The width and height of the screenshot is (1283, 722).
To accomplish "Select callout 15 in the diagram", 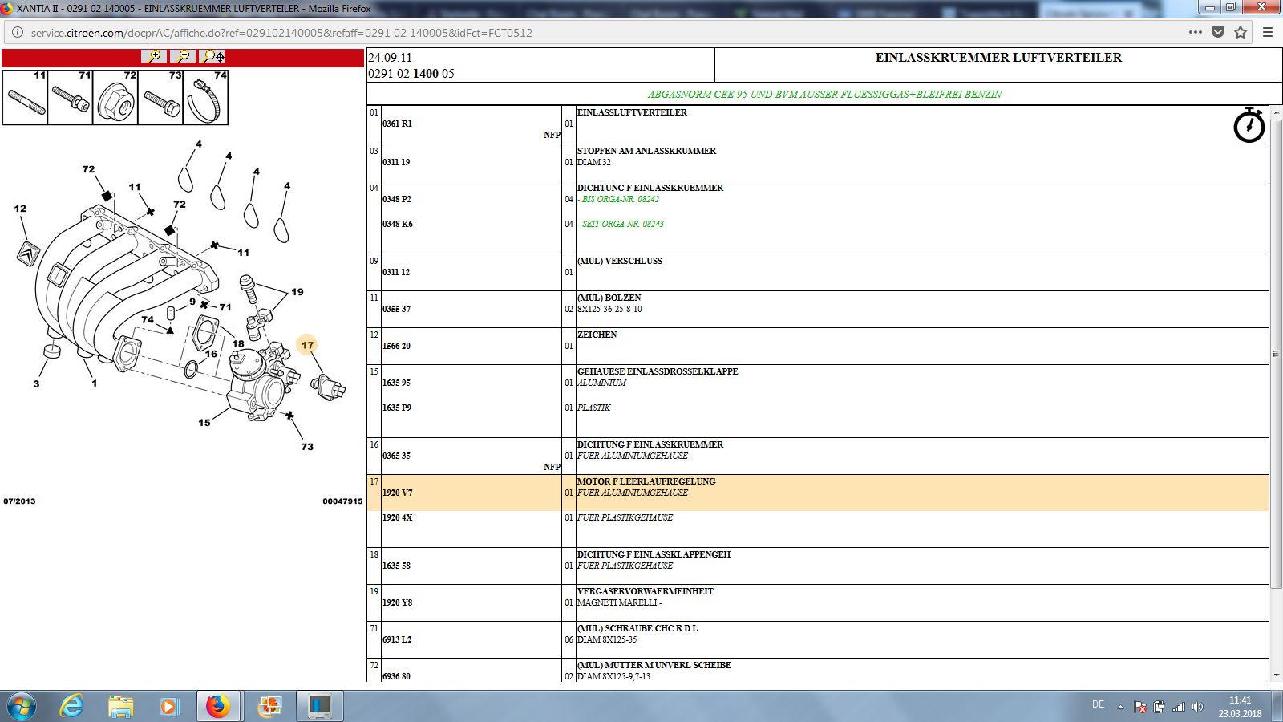I will pyautogui.click(x=204, y=423).
